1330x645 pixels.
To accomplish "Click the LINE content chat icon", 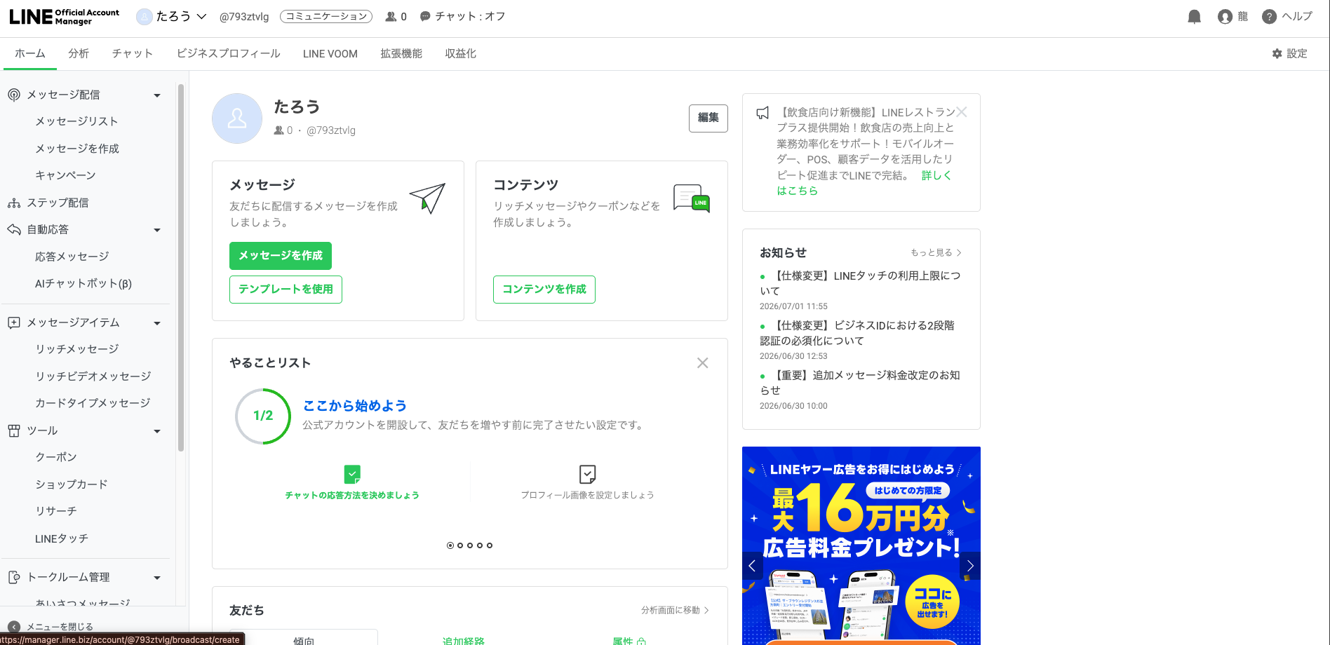I will pos(692,198).
